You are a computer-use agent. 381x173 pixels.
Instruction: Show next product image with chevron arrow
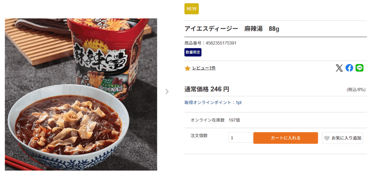[x=167, y=92]
